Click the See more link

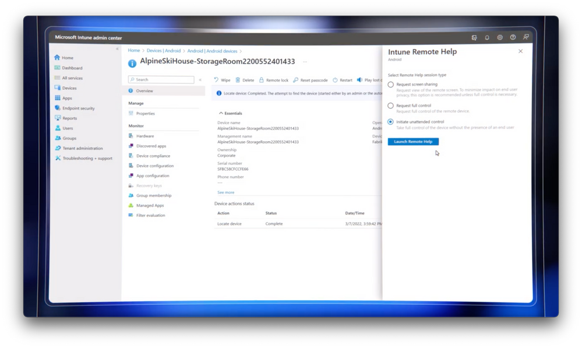(225, 192)
